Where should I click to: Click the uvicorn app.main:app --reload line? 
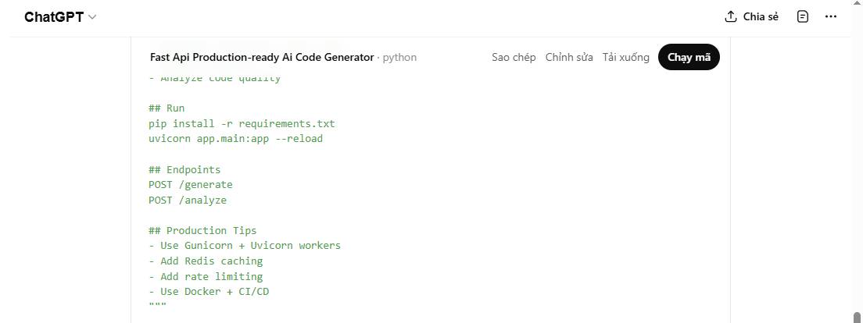tap(235, 139)
